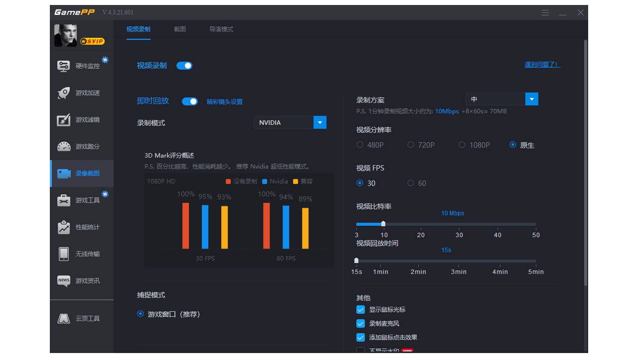Toggle the 即时回放 switch
The height and width of the screenshot is (358, 638).
[x=190, y=101]
